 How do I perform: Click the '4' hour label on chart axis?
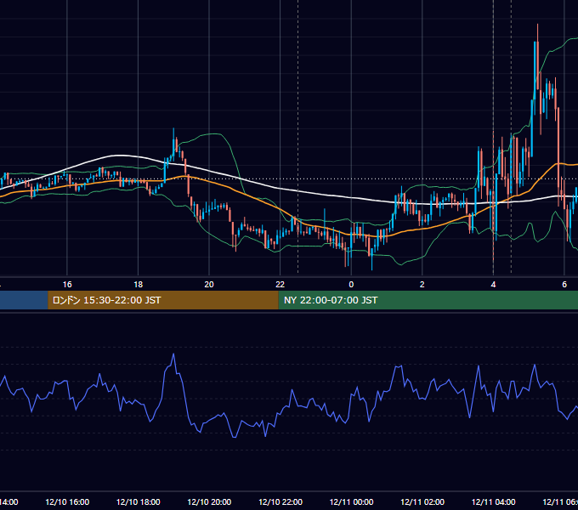(493, 285)
